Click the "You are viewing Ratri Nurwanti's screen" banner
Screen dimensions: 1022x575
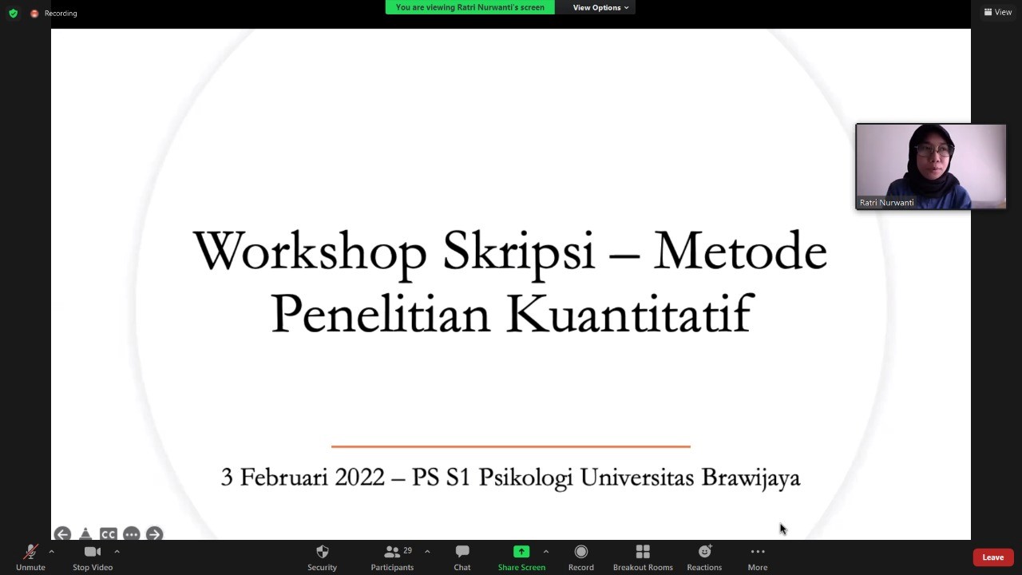coord(470,8)
